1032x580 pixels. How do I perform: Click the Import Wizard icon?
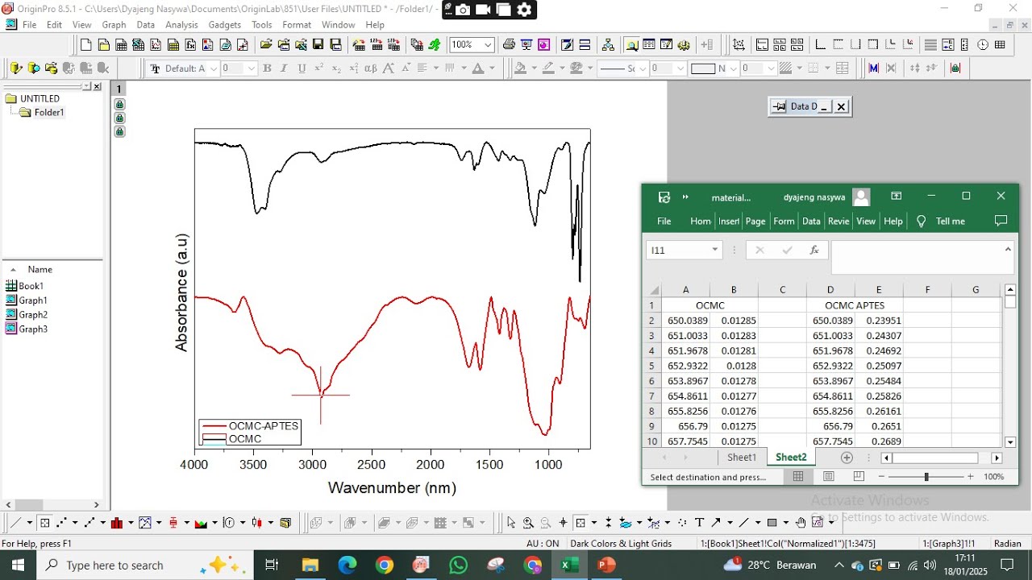[360, 45]
